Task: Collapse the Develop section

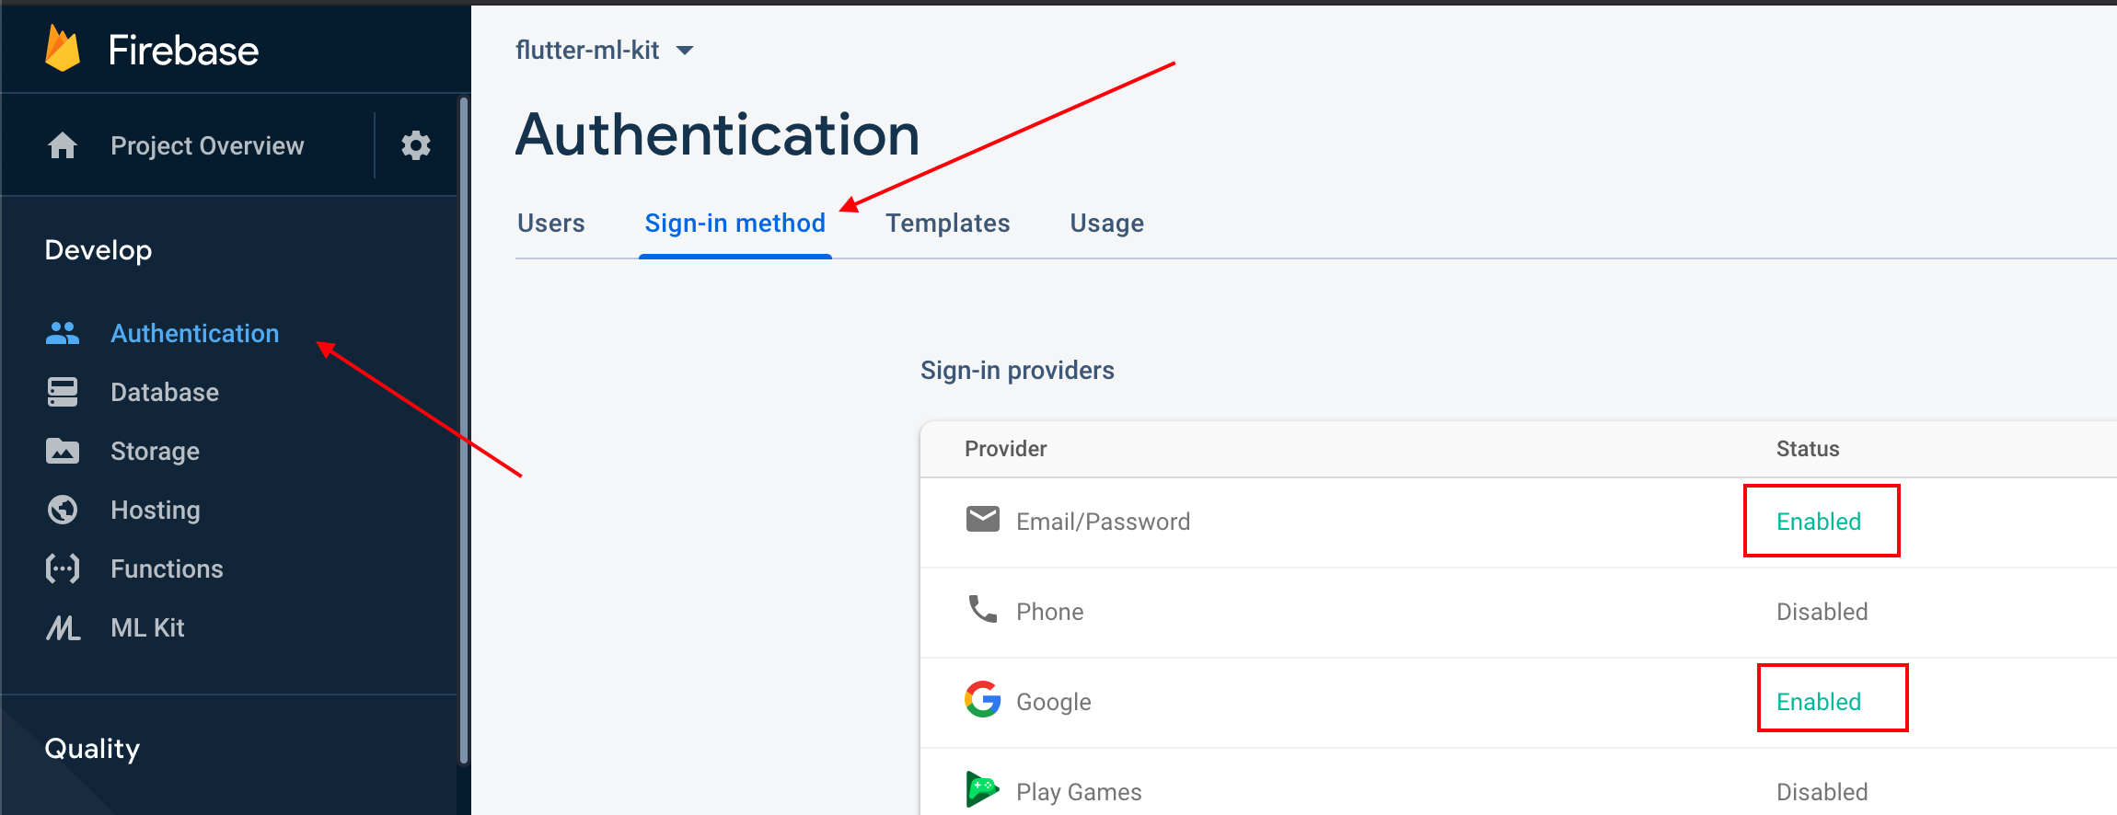Action: pyautogui.click(x=98, y=249)
